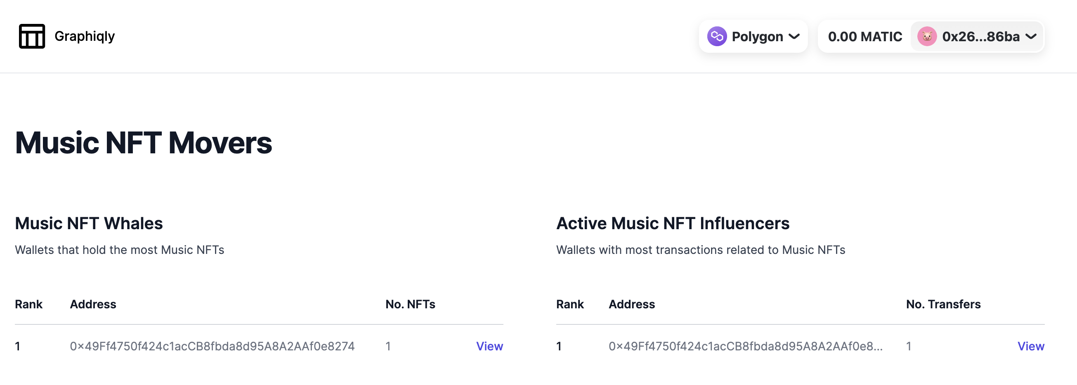Click the truncated influencer wallet address

[745, 346]
